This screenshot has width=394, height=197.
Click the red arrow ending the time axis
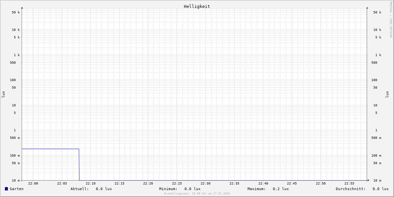coord(368,180)
